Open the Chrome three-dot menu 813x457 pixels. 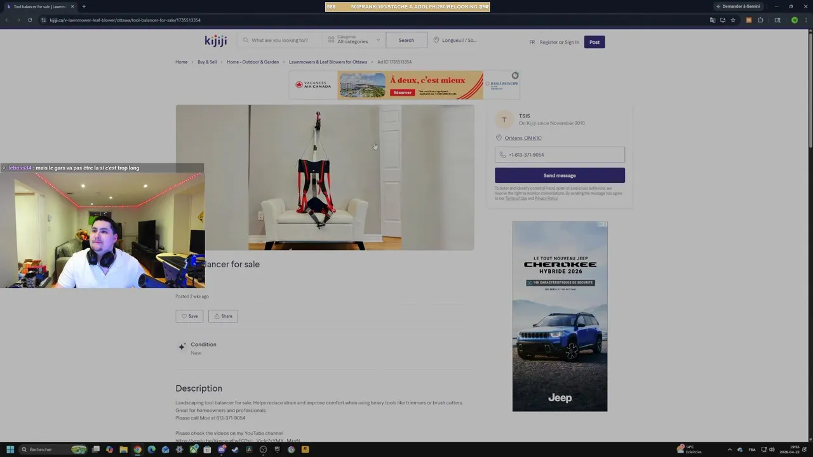805,20
